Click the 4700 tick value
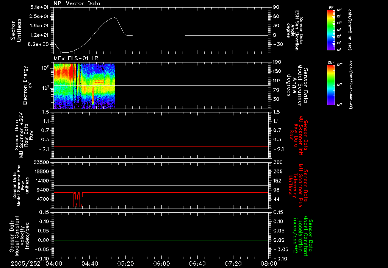This screenshot has width=388, height=268. click(43, 199)
